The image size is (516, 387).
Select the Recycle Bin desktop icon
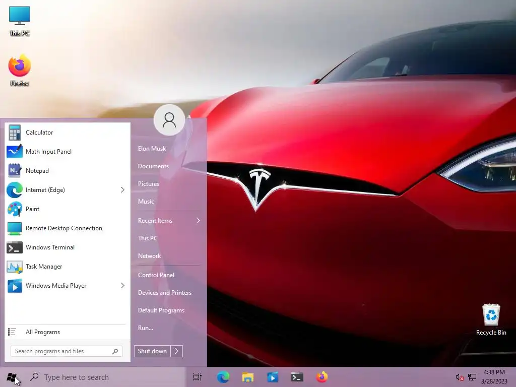491,320
